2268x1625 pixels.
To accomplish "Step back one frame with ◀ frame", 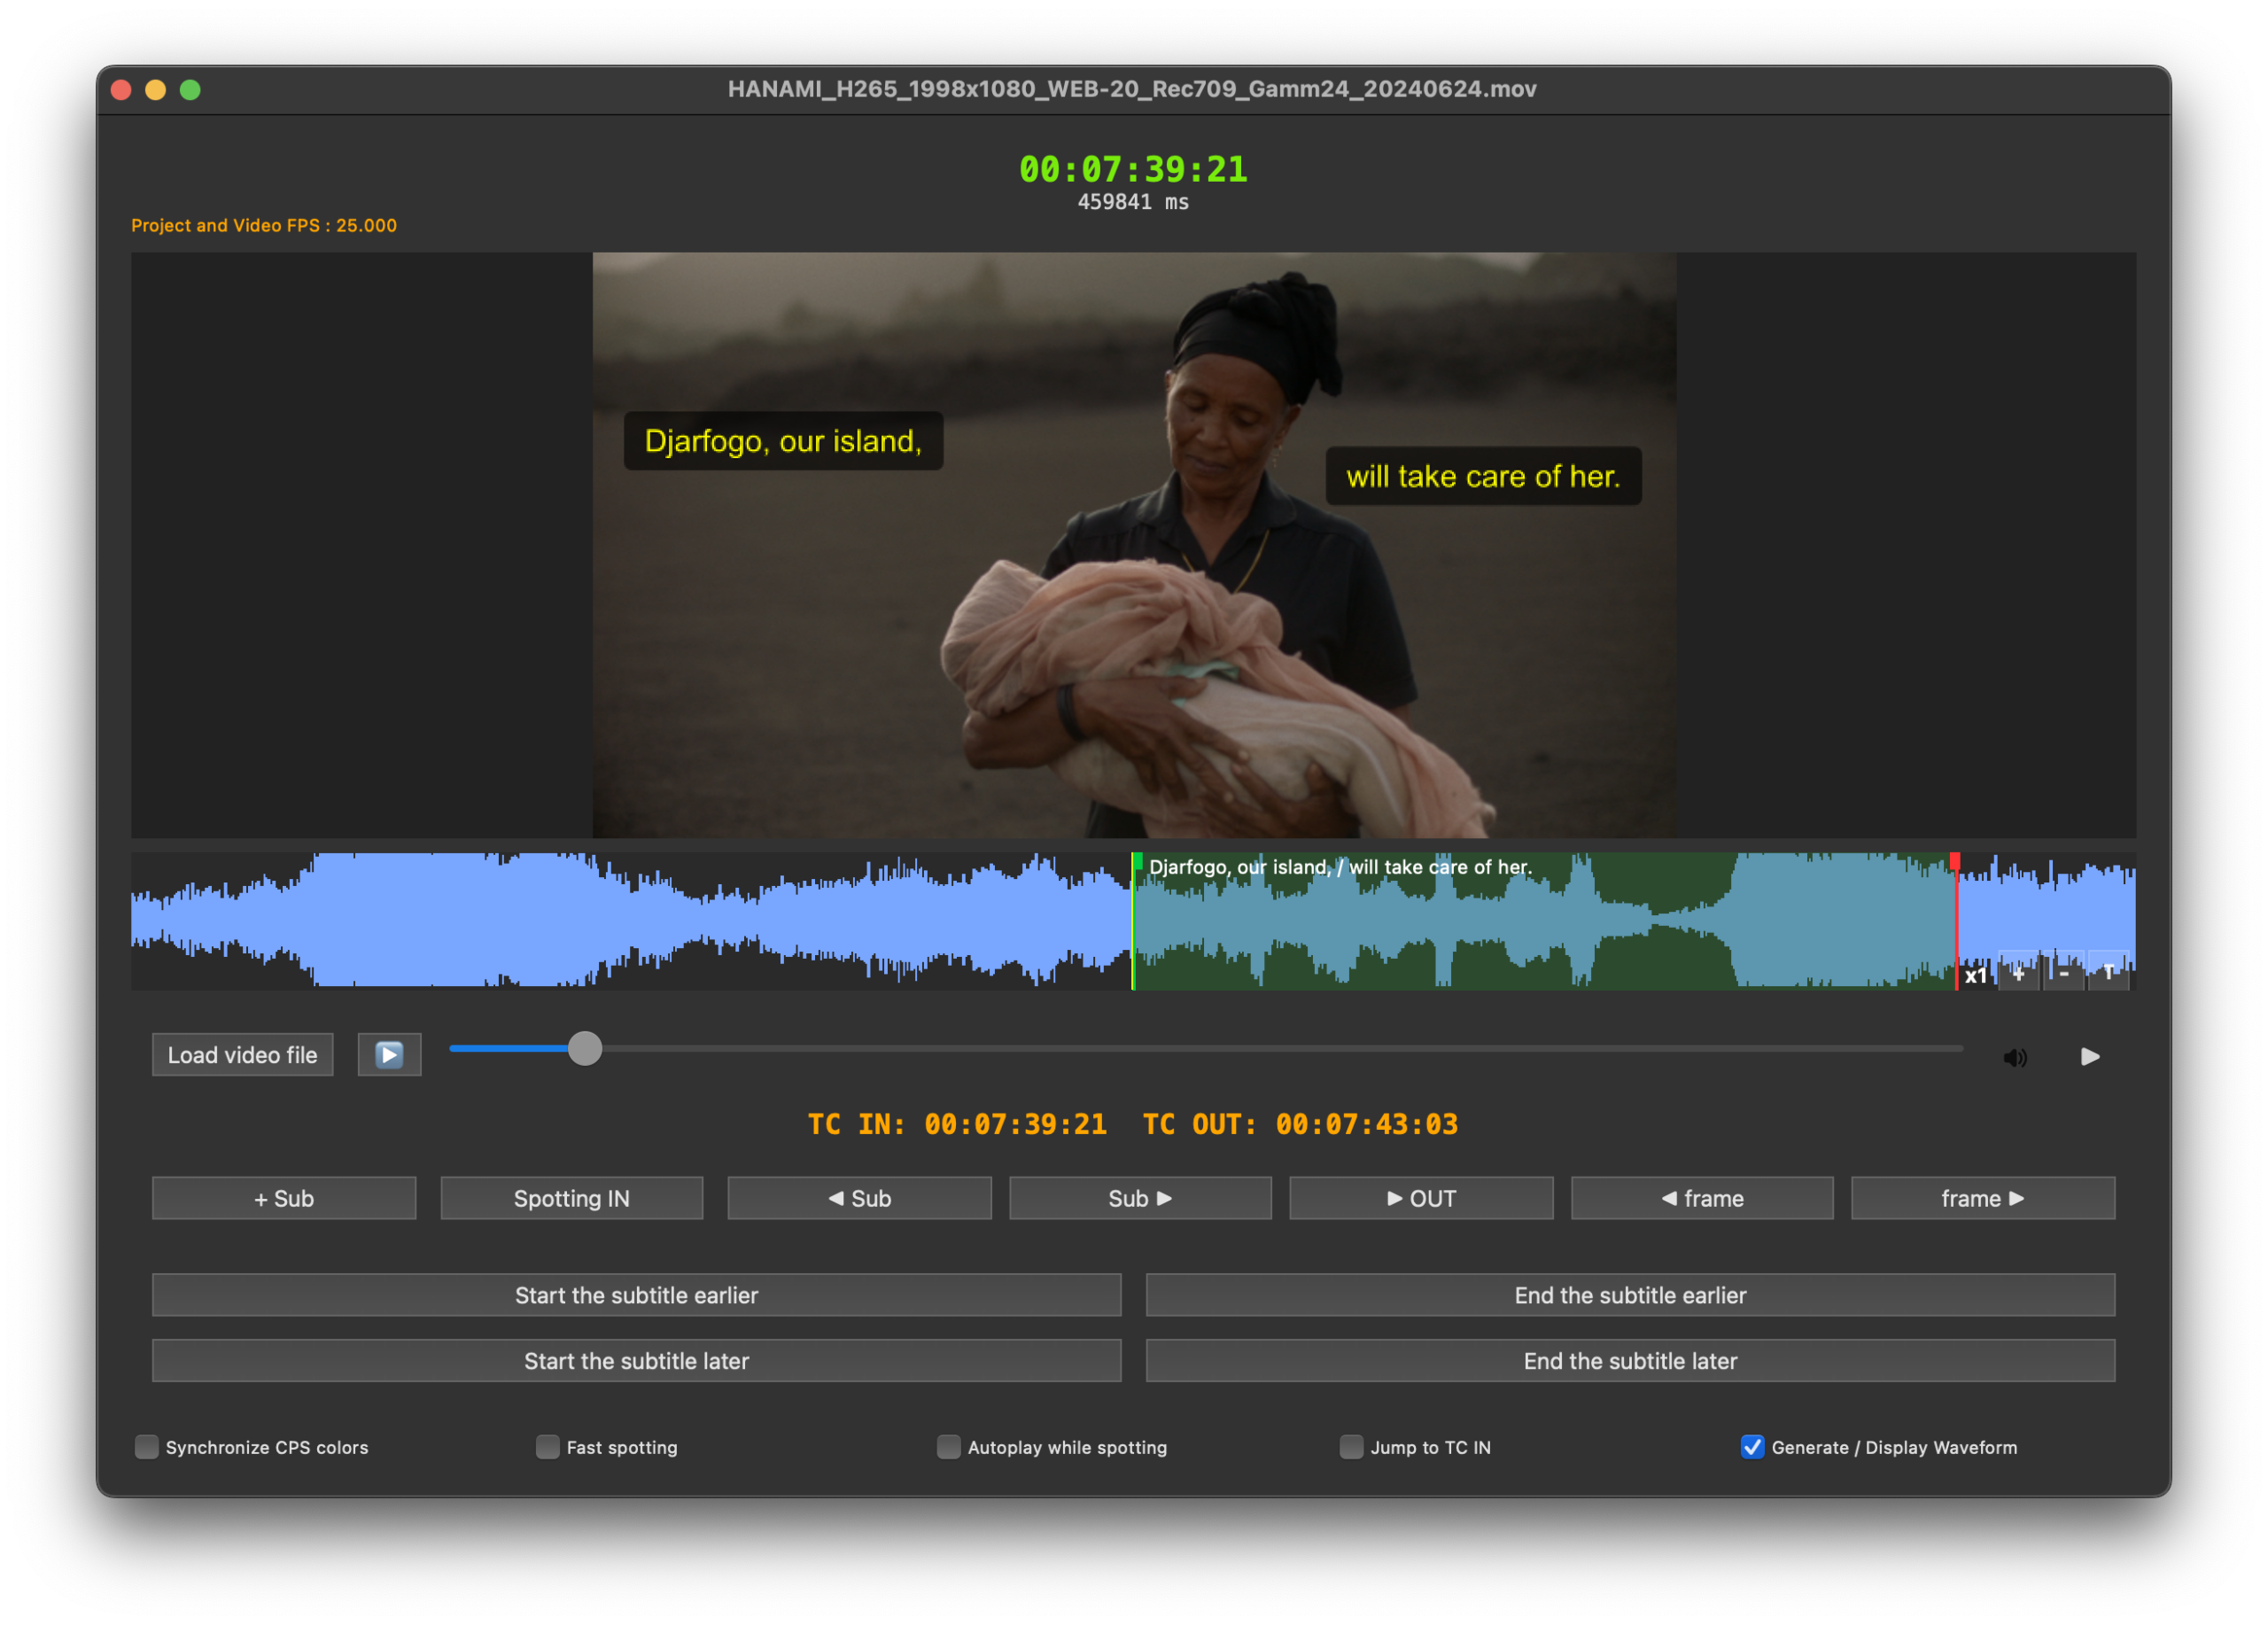I will (1702, 1198).
